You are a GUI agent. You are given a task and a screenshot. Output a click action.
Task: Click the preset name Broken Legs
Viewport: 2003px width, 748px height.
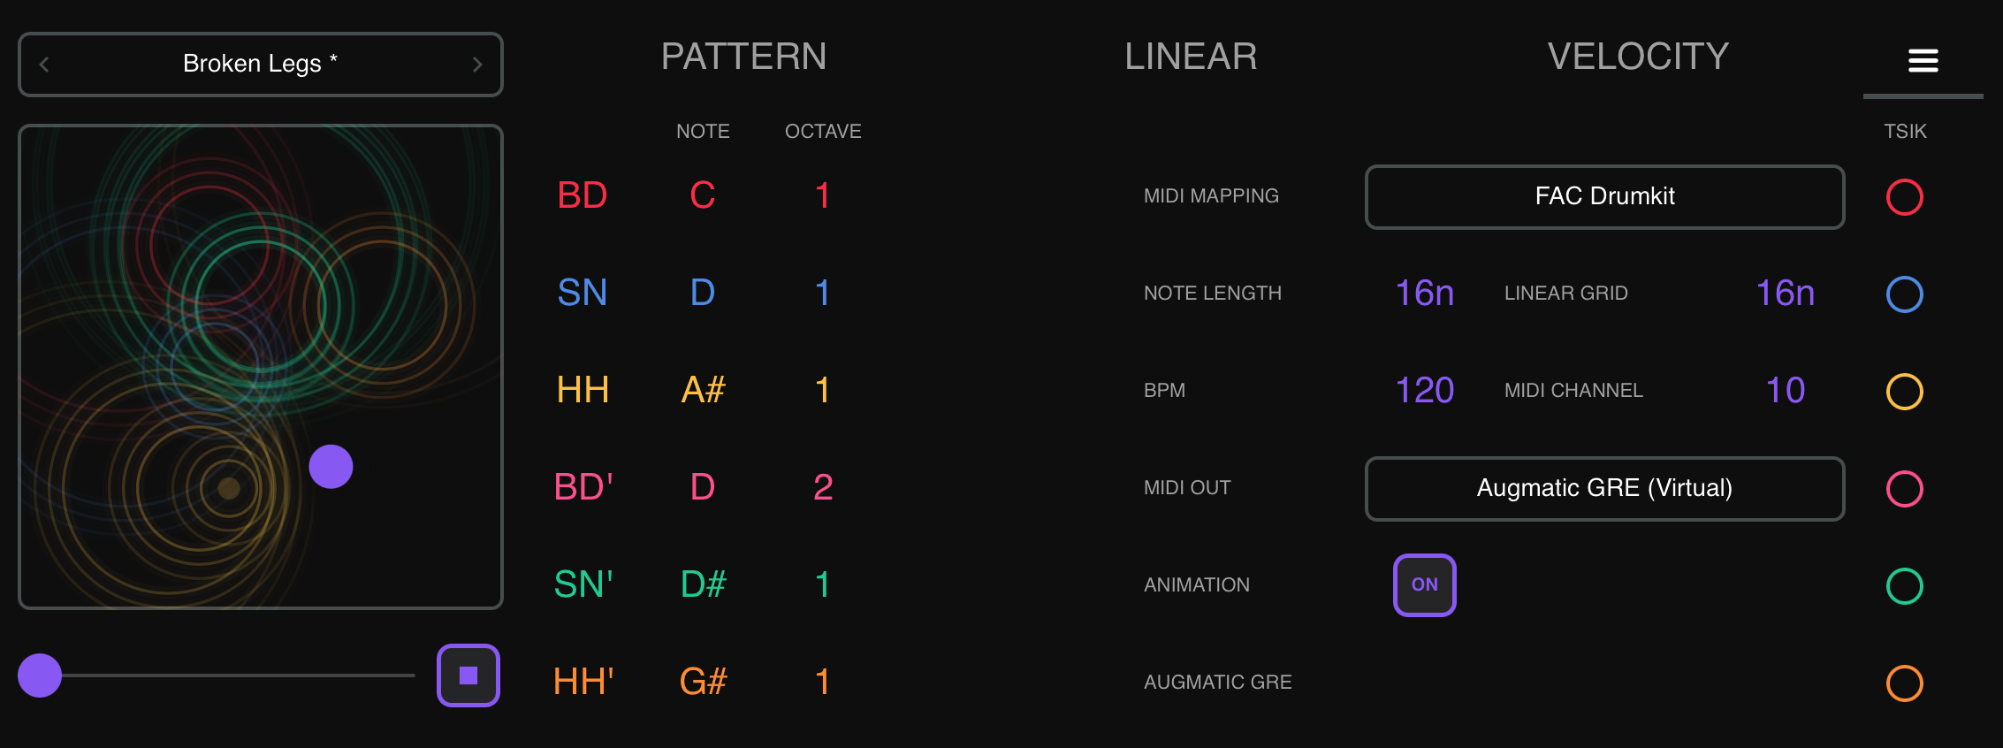pos(259,63)
